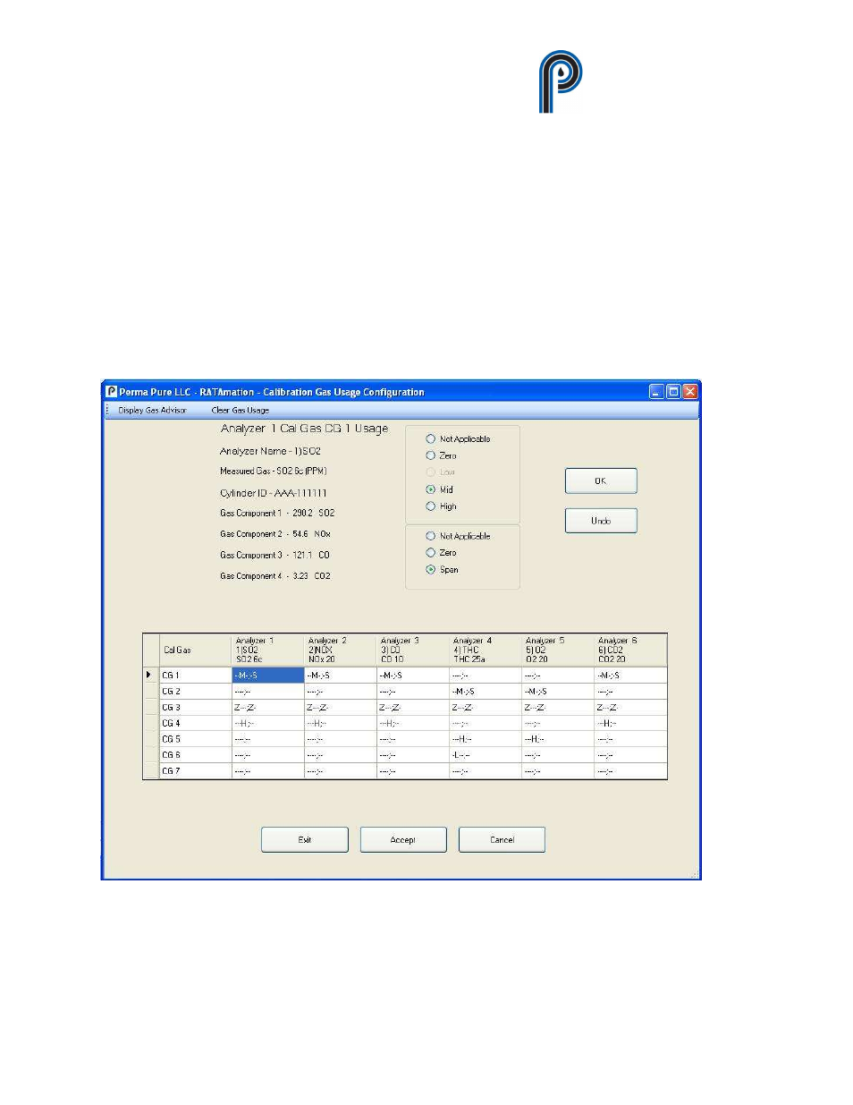Open the Clear Gas Usage menu
Screen dimensions: 853x1105
click(240, 410)
